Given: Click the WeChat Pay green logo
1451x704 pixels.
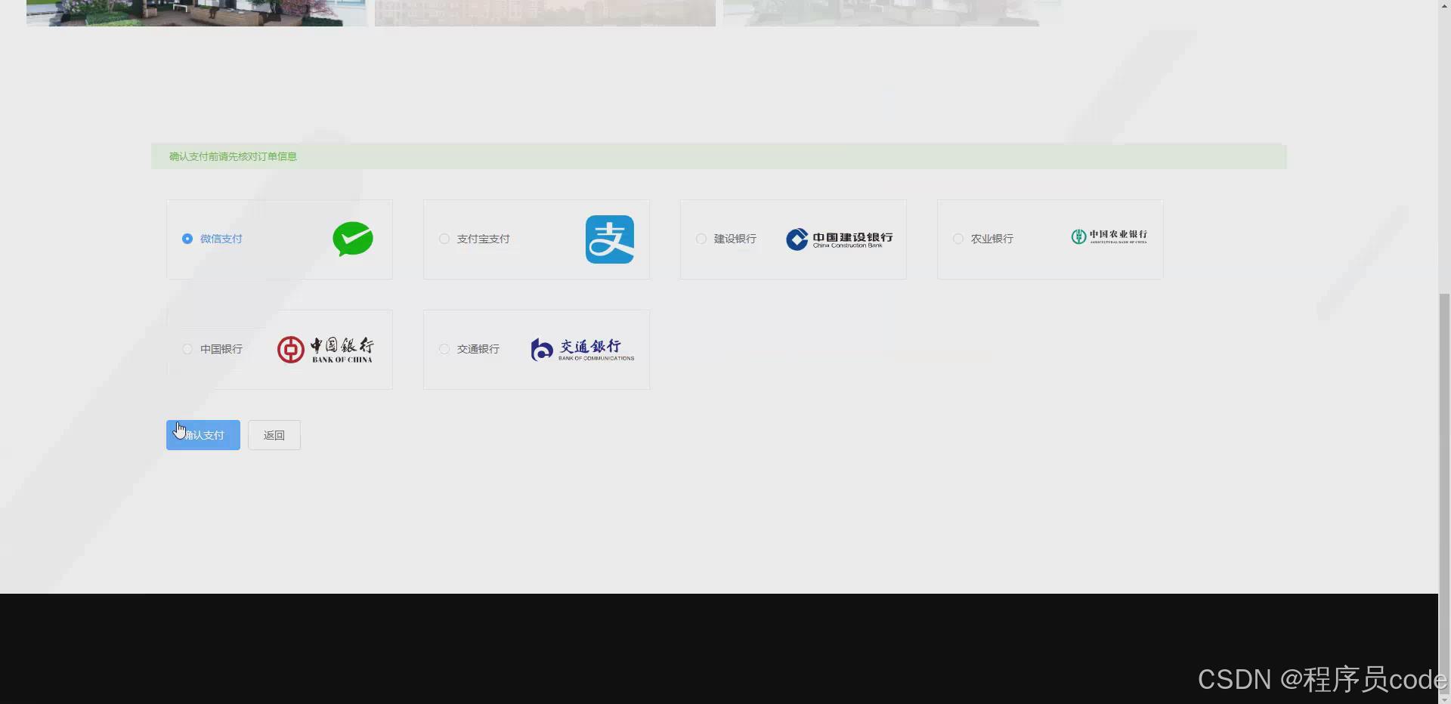Looking at the screenshot, I should (352, 239).
